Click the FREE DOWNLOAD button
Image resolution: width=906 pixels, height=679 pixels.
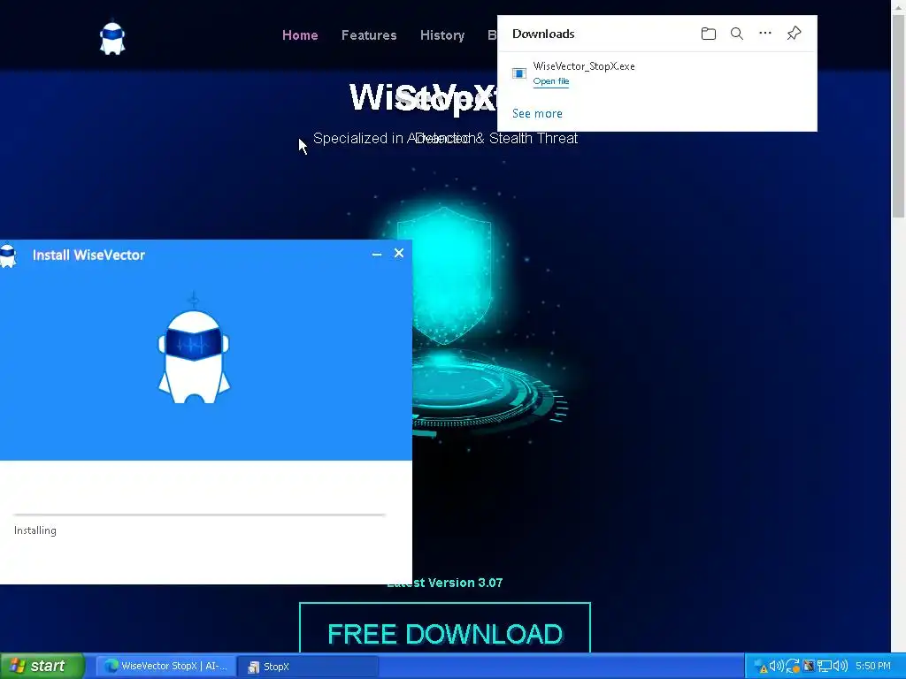pos(445,628)
